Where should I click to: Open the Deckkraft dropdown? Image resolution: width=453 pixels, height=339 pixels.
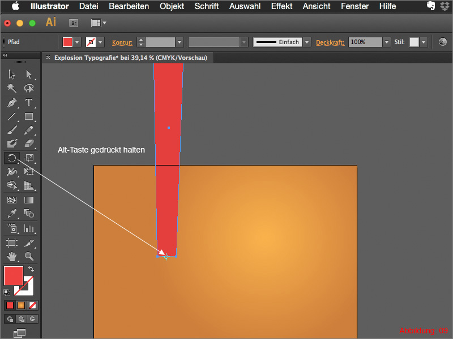point(386,42)
